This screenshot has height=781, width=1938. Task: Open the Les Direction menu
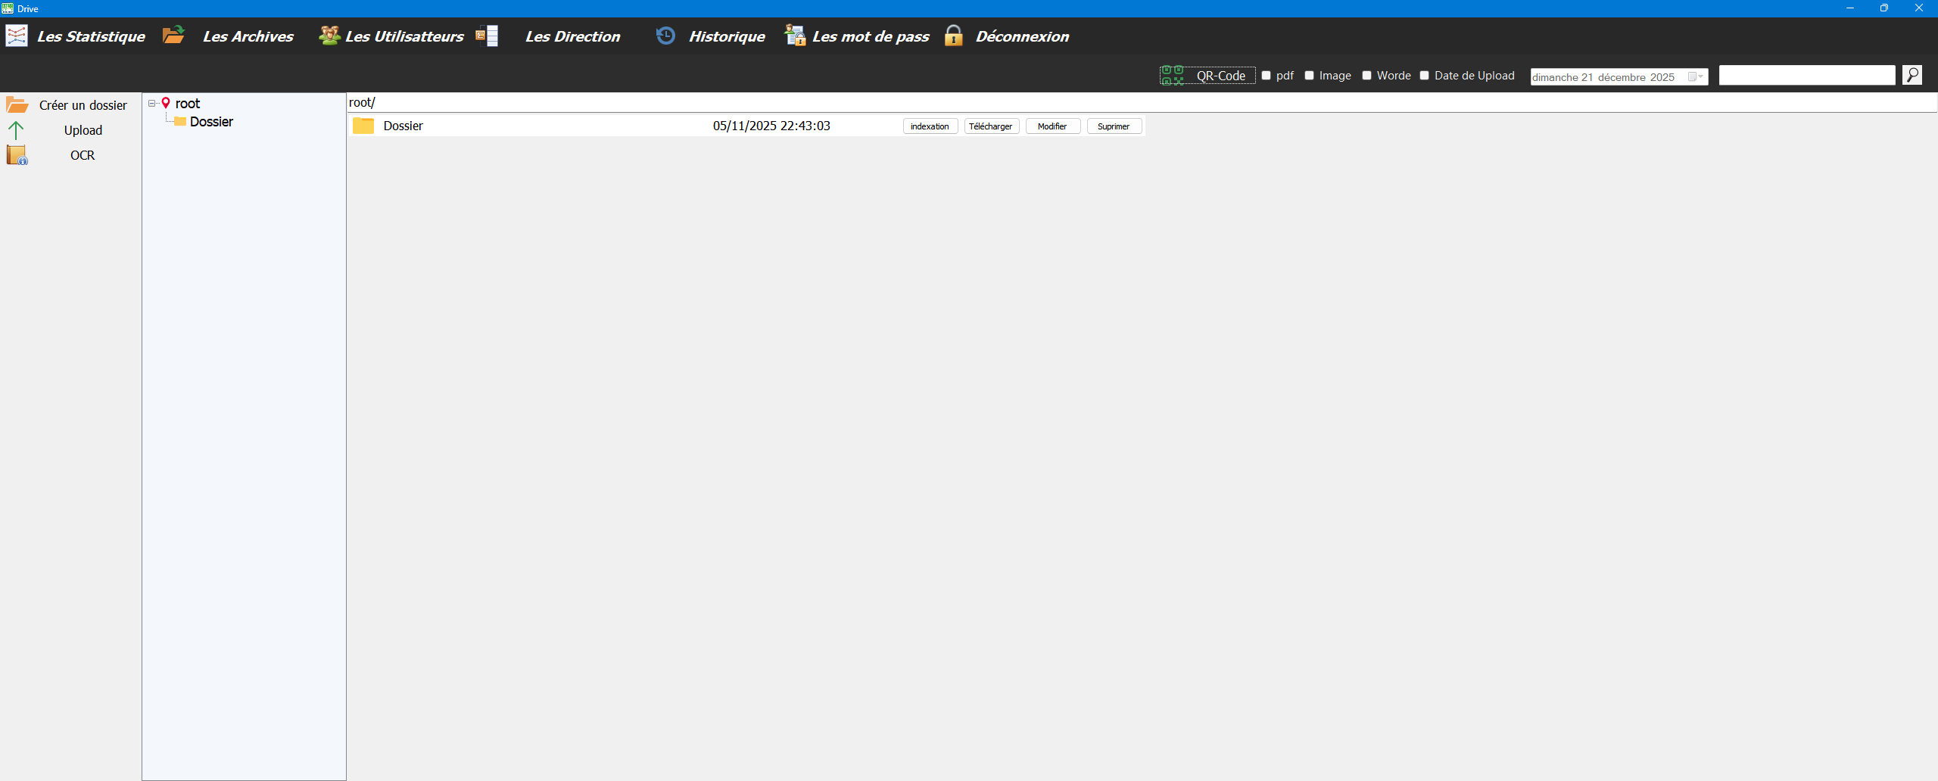[572, 36]
